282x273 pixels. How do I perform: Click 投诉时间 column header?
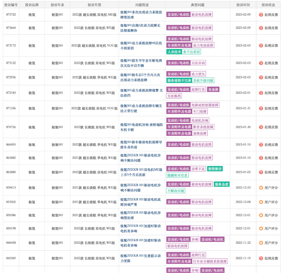click(243, 5)
